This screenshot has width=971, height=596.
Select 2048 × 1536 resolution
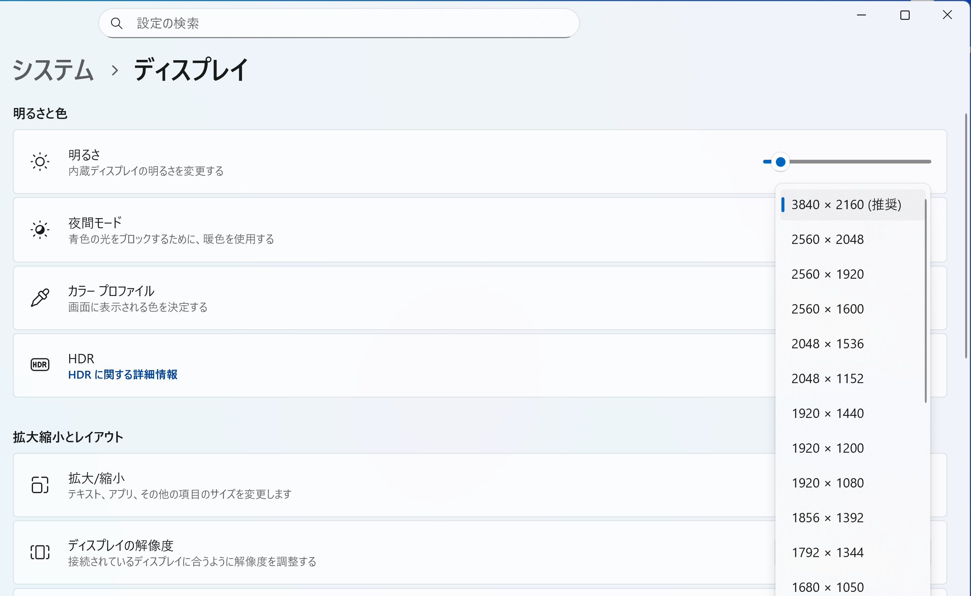(x=852, y=344)
